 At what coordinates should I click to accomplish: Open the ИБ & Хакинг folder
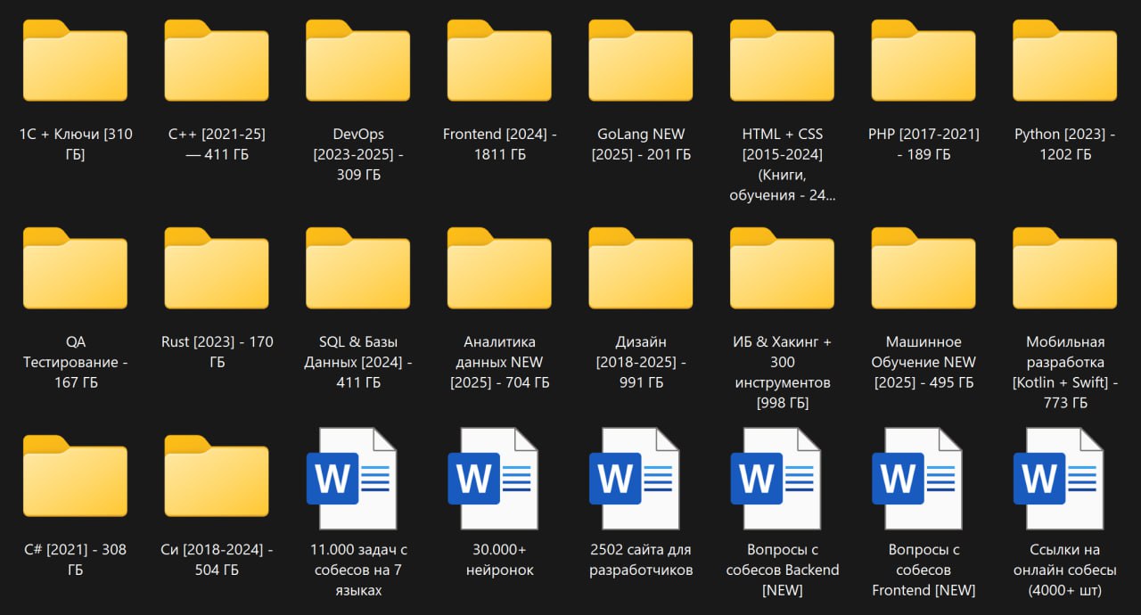[783, 268]
